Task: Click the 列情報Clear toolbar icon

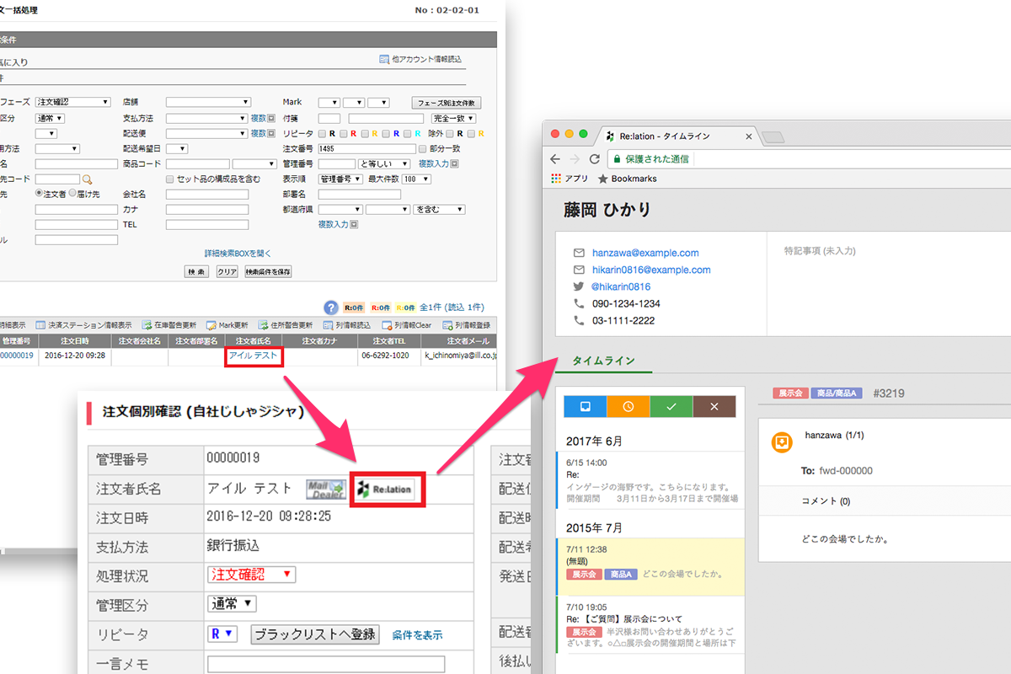Action: click(x=387, y=324)
